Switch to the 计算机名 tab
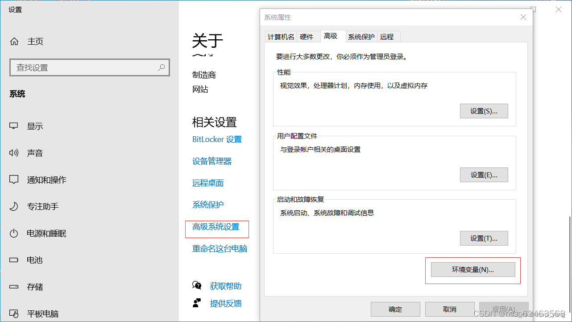This screenshot has width=572, height=322. pos(281,37)
